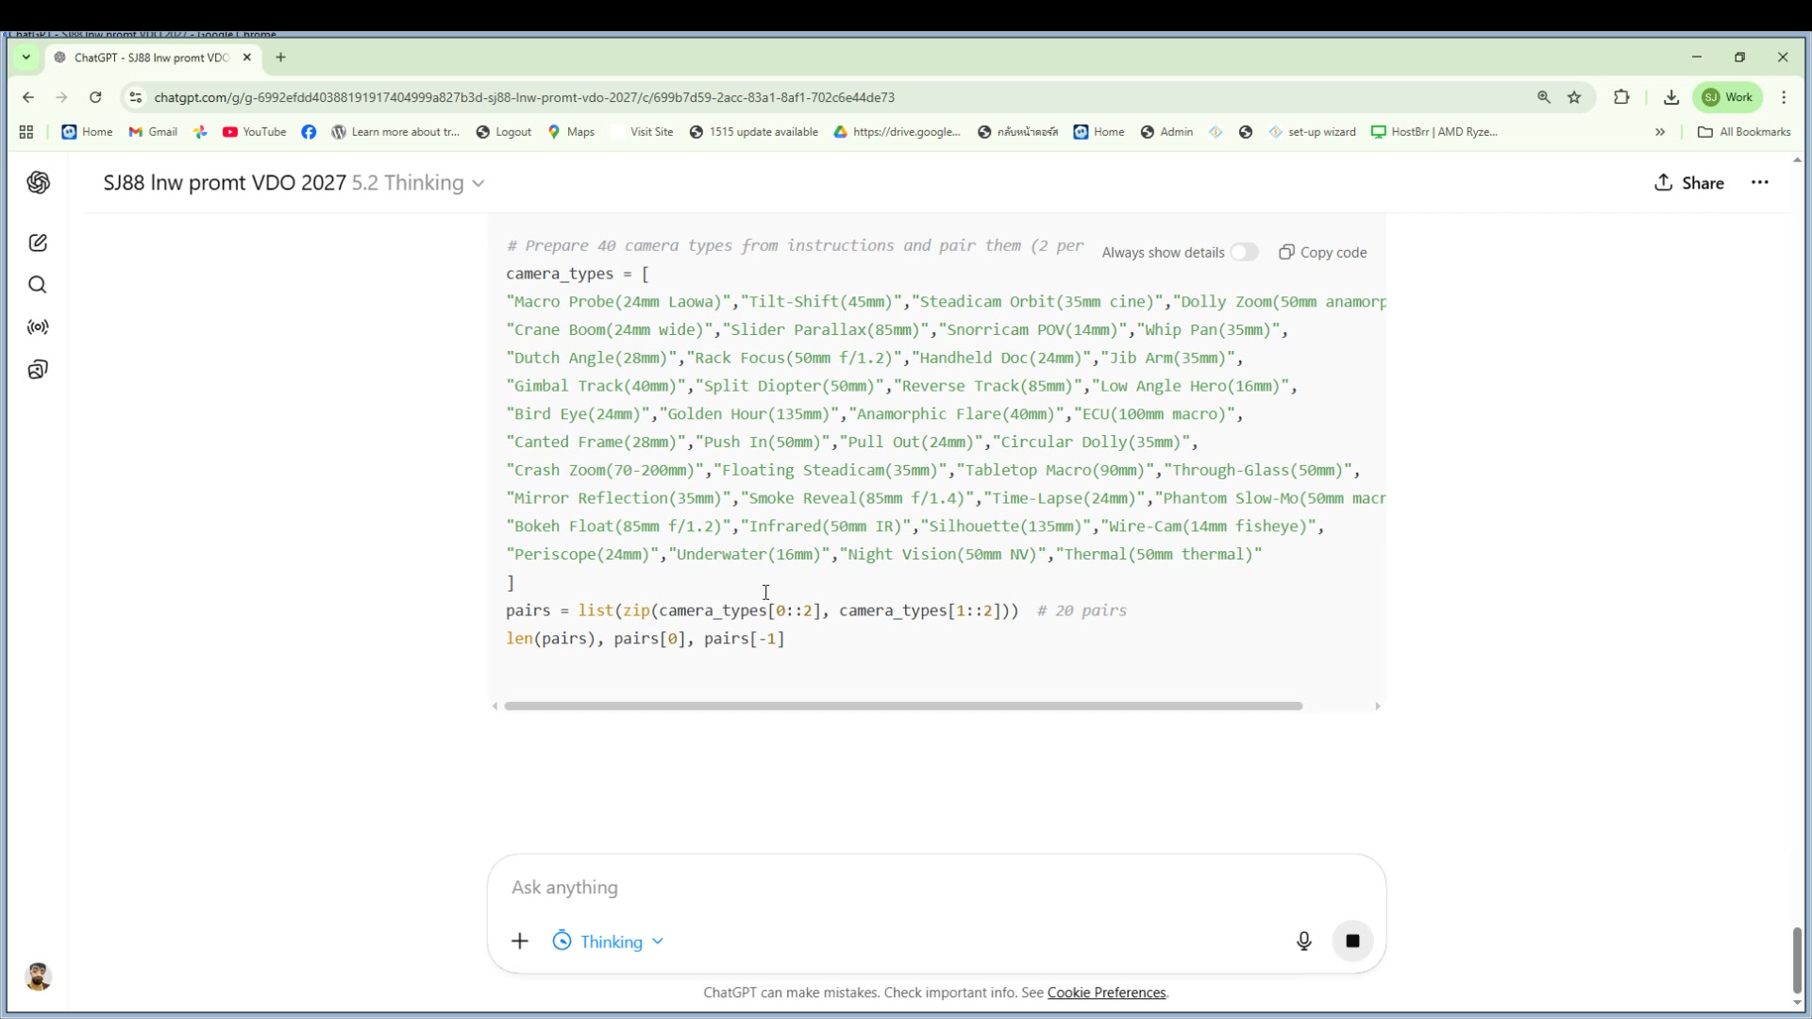Expand the hidden bookmarks overflow chevron
Viewport: 1812px width, 1019px height.
point(1660,132)
